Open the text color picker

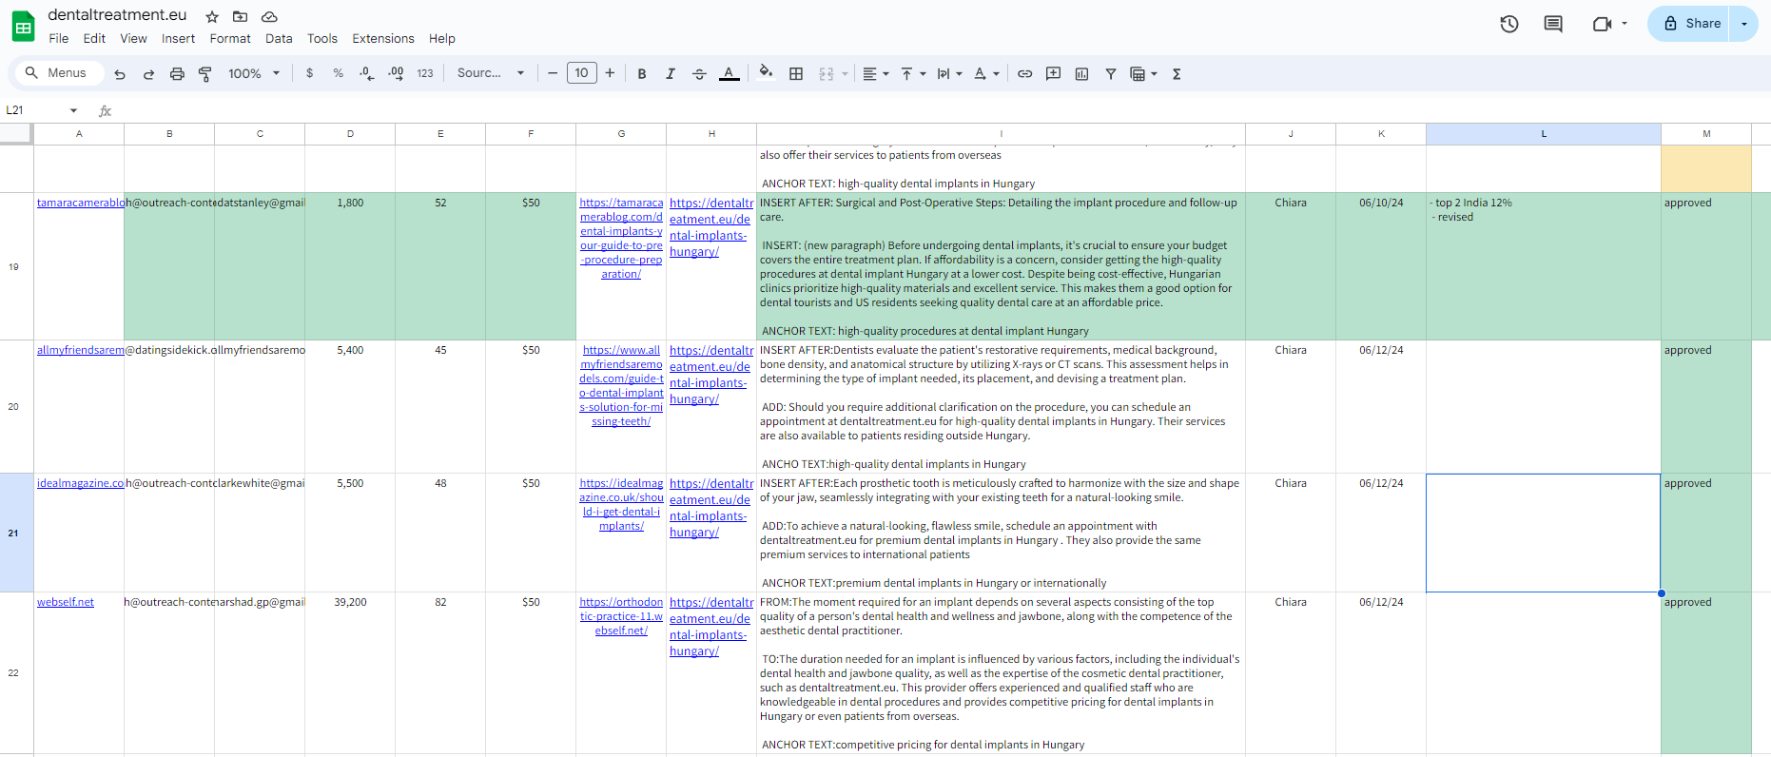coord(730,73)
